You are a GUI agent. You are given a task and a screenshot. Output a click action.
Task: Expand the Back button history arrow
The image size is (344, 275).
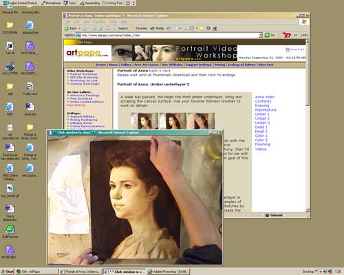[80, 28]
